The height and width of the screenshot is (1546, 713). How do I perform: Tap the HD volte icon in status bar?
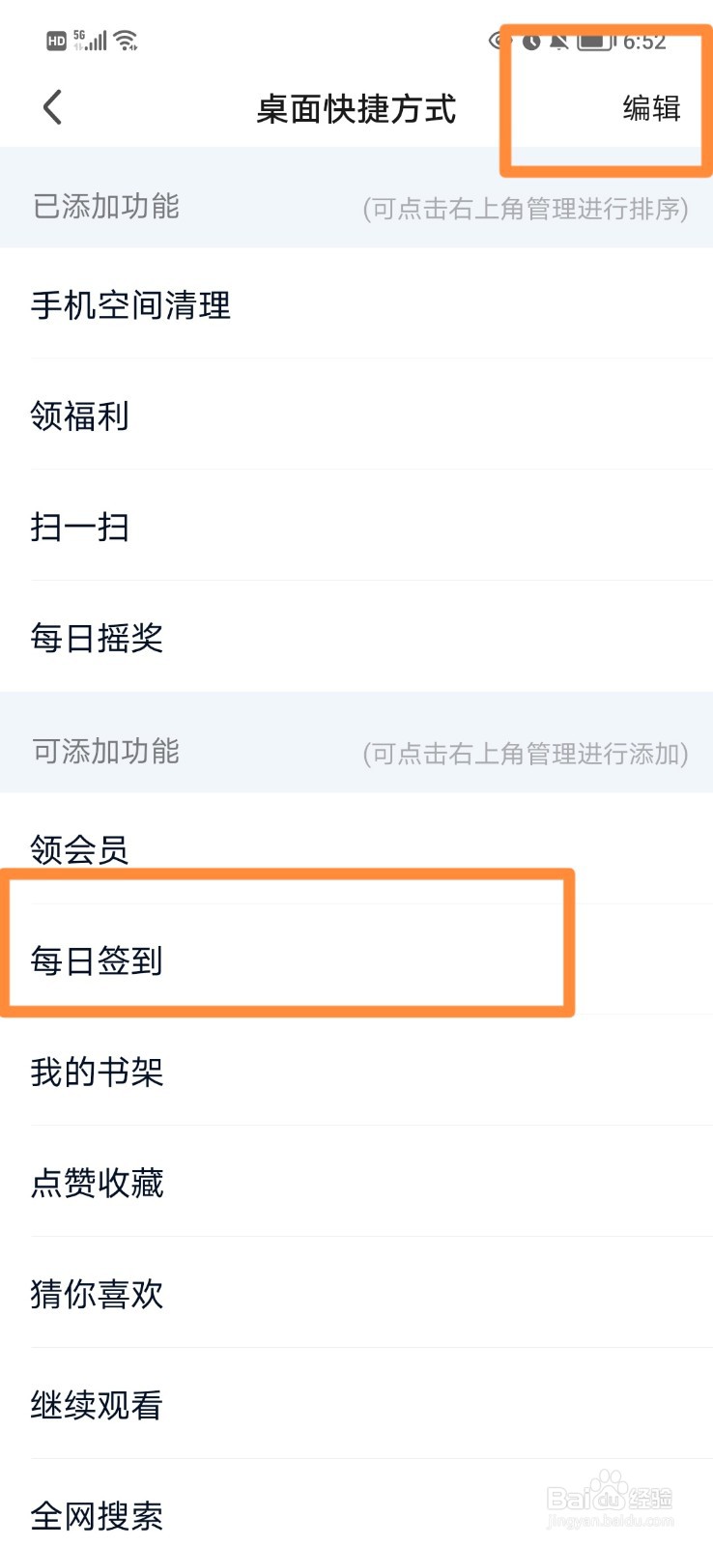55,39
